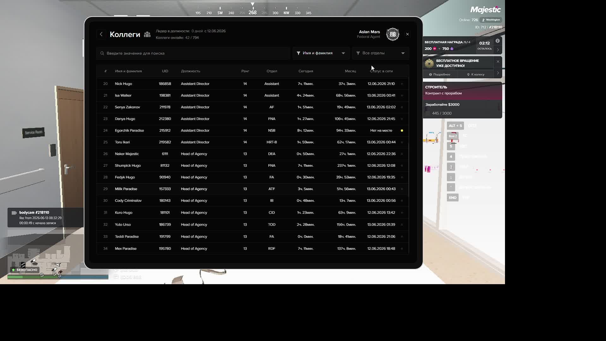Click the Majestic logo
The width and height of the screenshot is (606, 341).
click(485, 10)
